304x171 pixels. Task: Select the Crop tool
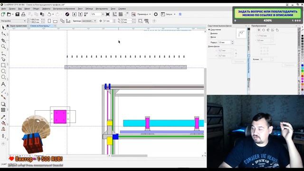(x=3, y=40)
